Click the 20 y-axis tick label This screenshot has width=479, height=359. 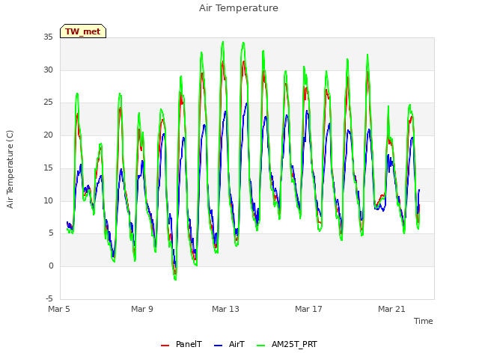click(48, 135)
